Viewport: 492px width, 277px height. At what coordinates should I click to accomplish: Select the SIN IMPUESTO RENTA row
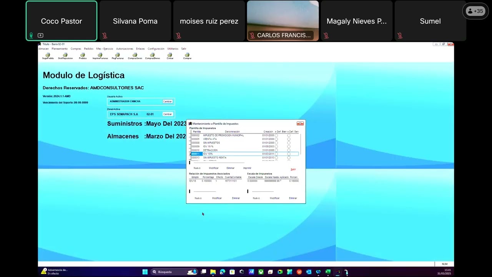pyautogui.click(x=244, y=158)
